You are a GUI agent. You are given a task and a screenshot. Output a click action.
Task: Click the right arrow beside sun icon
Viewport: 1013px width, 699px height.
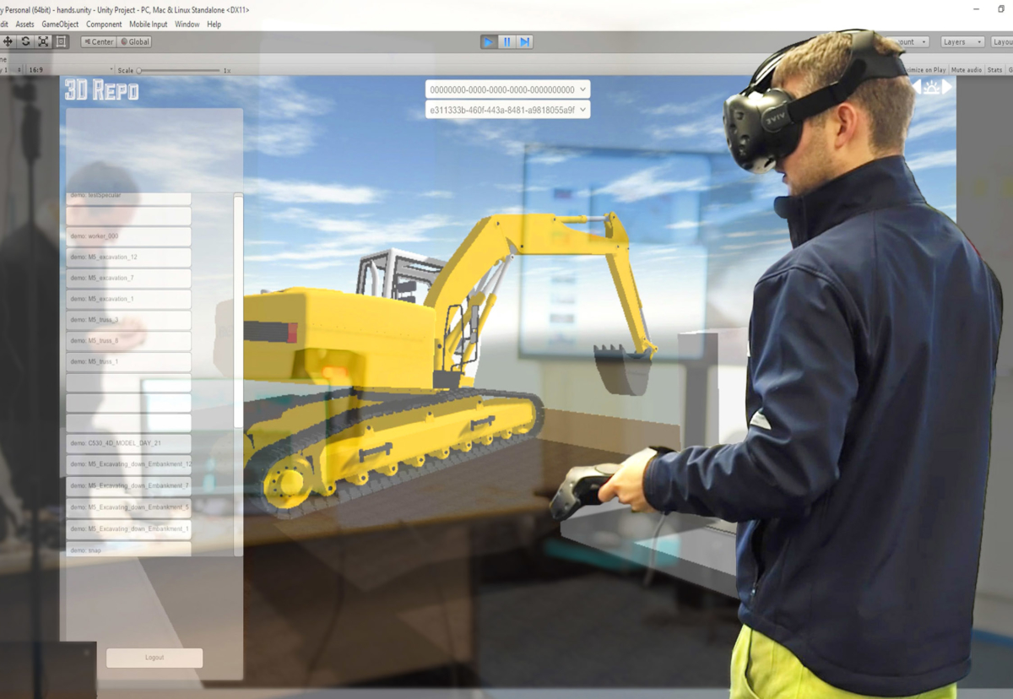tap(947, 87)
